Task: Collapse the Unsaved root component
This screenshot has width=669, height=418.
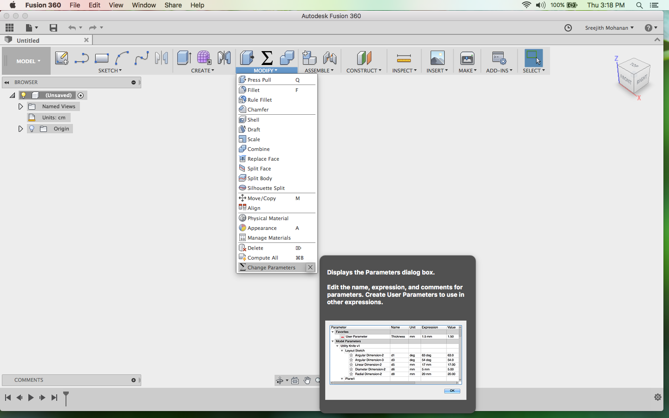Action: tap(13, 95)
